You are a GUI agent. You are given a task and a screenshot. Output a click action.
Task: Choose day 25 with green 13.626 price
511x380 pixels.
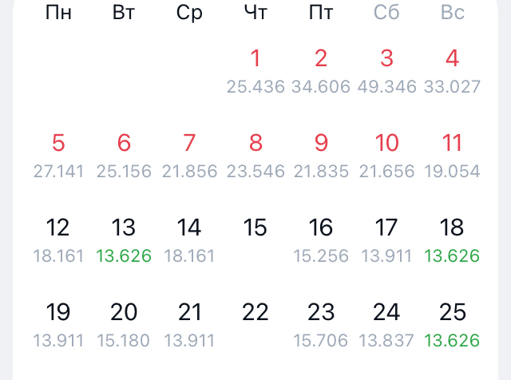pyautogui.click(x=453, y=323)
